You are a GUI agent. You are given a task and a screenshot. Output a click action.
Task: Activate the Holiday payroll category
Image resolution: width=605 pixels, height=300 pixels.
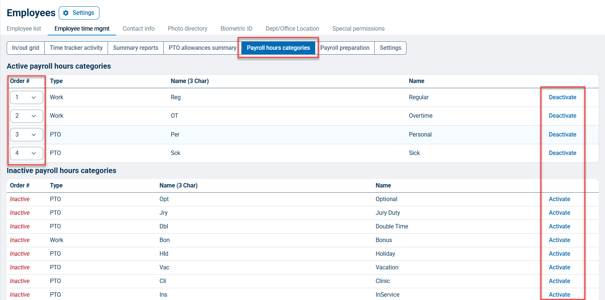point(560,254)
